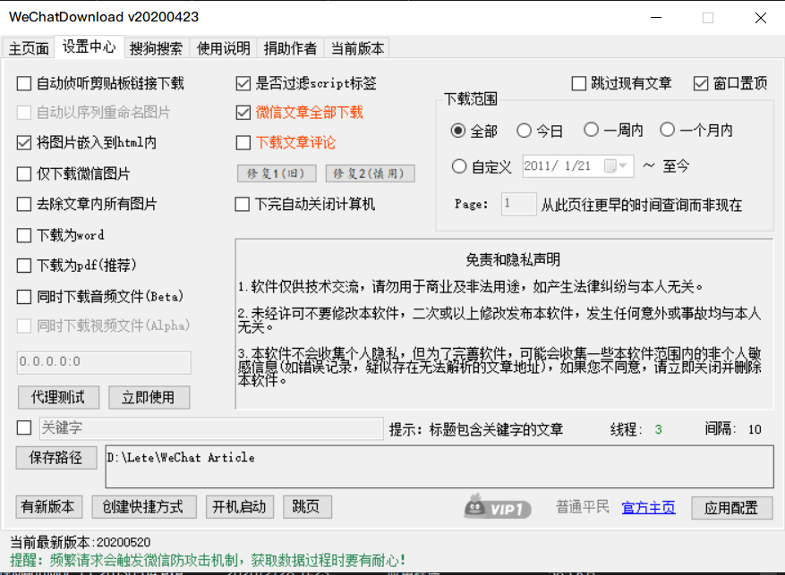The height and width of the screenshot is (575, 785).
Task: Enable 自动侦听剪贴板链接下载 checkbox
Action: (x=24, y=84)
